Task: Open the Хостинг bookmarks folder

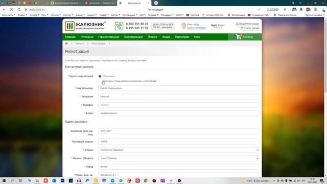Action: tap(68, 15)
